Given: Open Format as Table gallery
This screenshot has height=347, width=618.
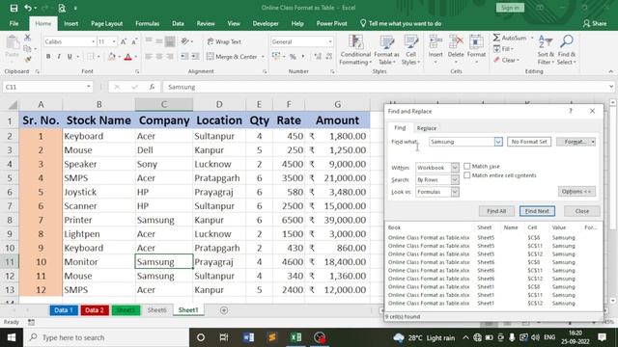Looking at the screenshot, I should click(386, 50).
